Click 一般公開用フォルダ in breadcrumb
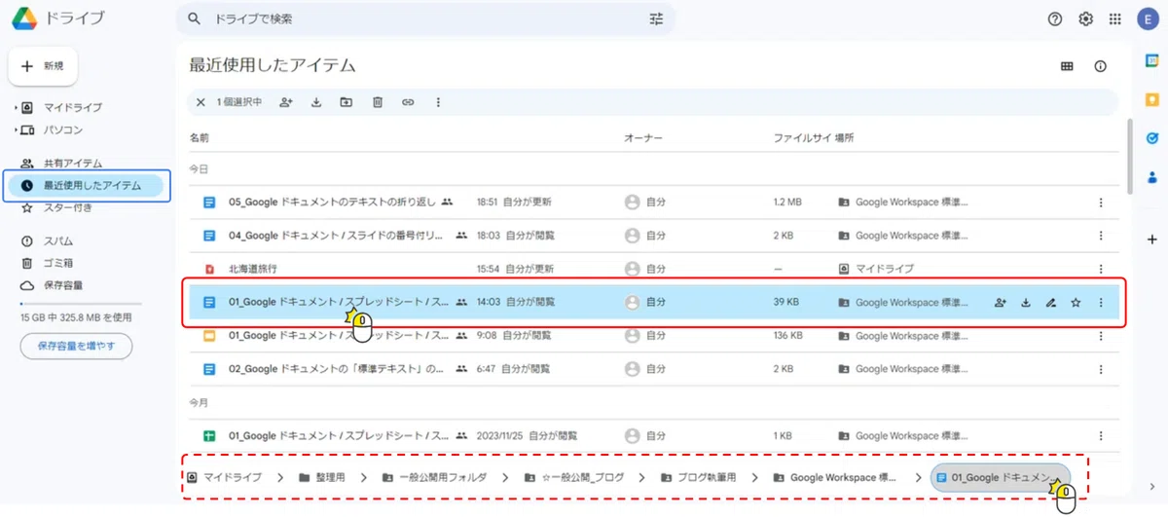 [434, 477]
